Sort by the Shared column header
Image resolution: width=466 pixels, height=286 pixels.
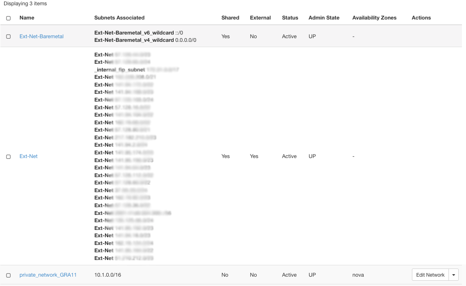[230, 17]
